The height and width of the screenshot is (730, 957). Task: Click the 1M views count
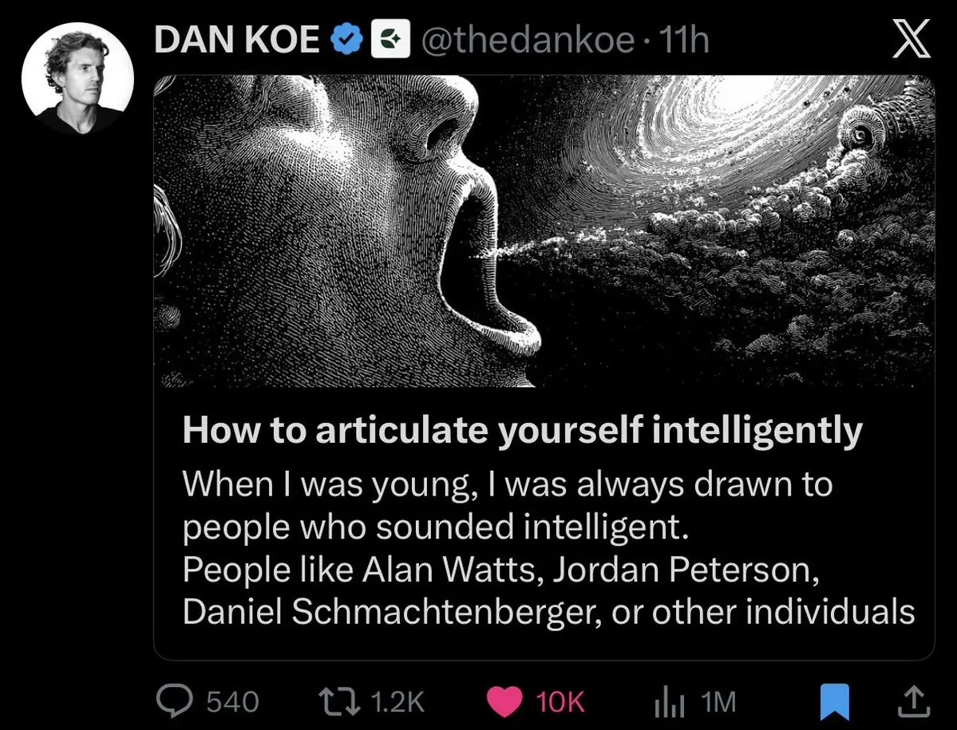[718, 701]
